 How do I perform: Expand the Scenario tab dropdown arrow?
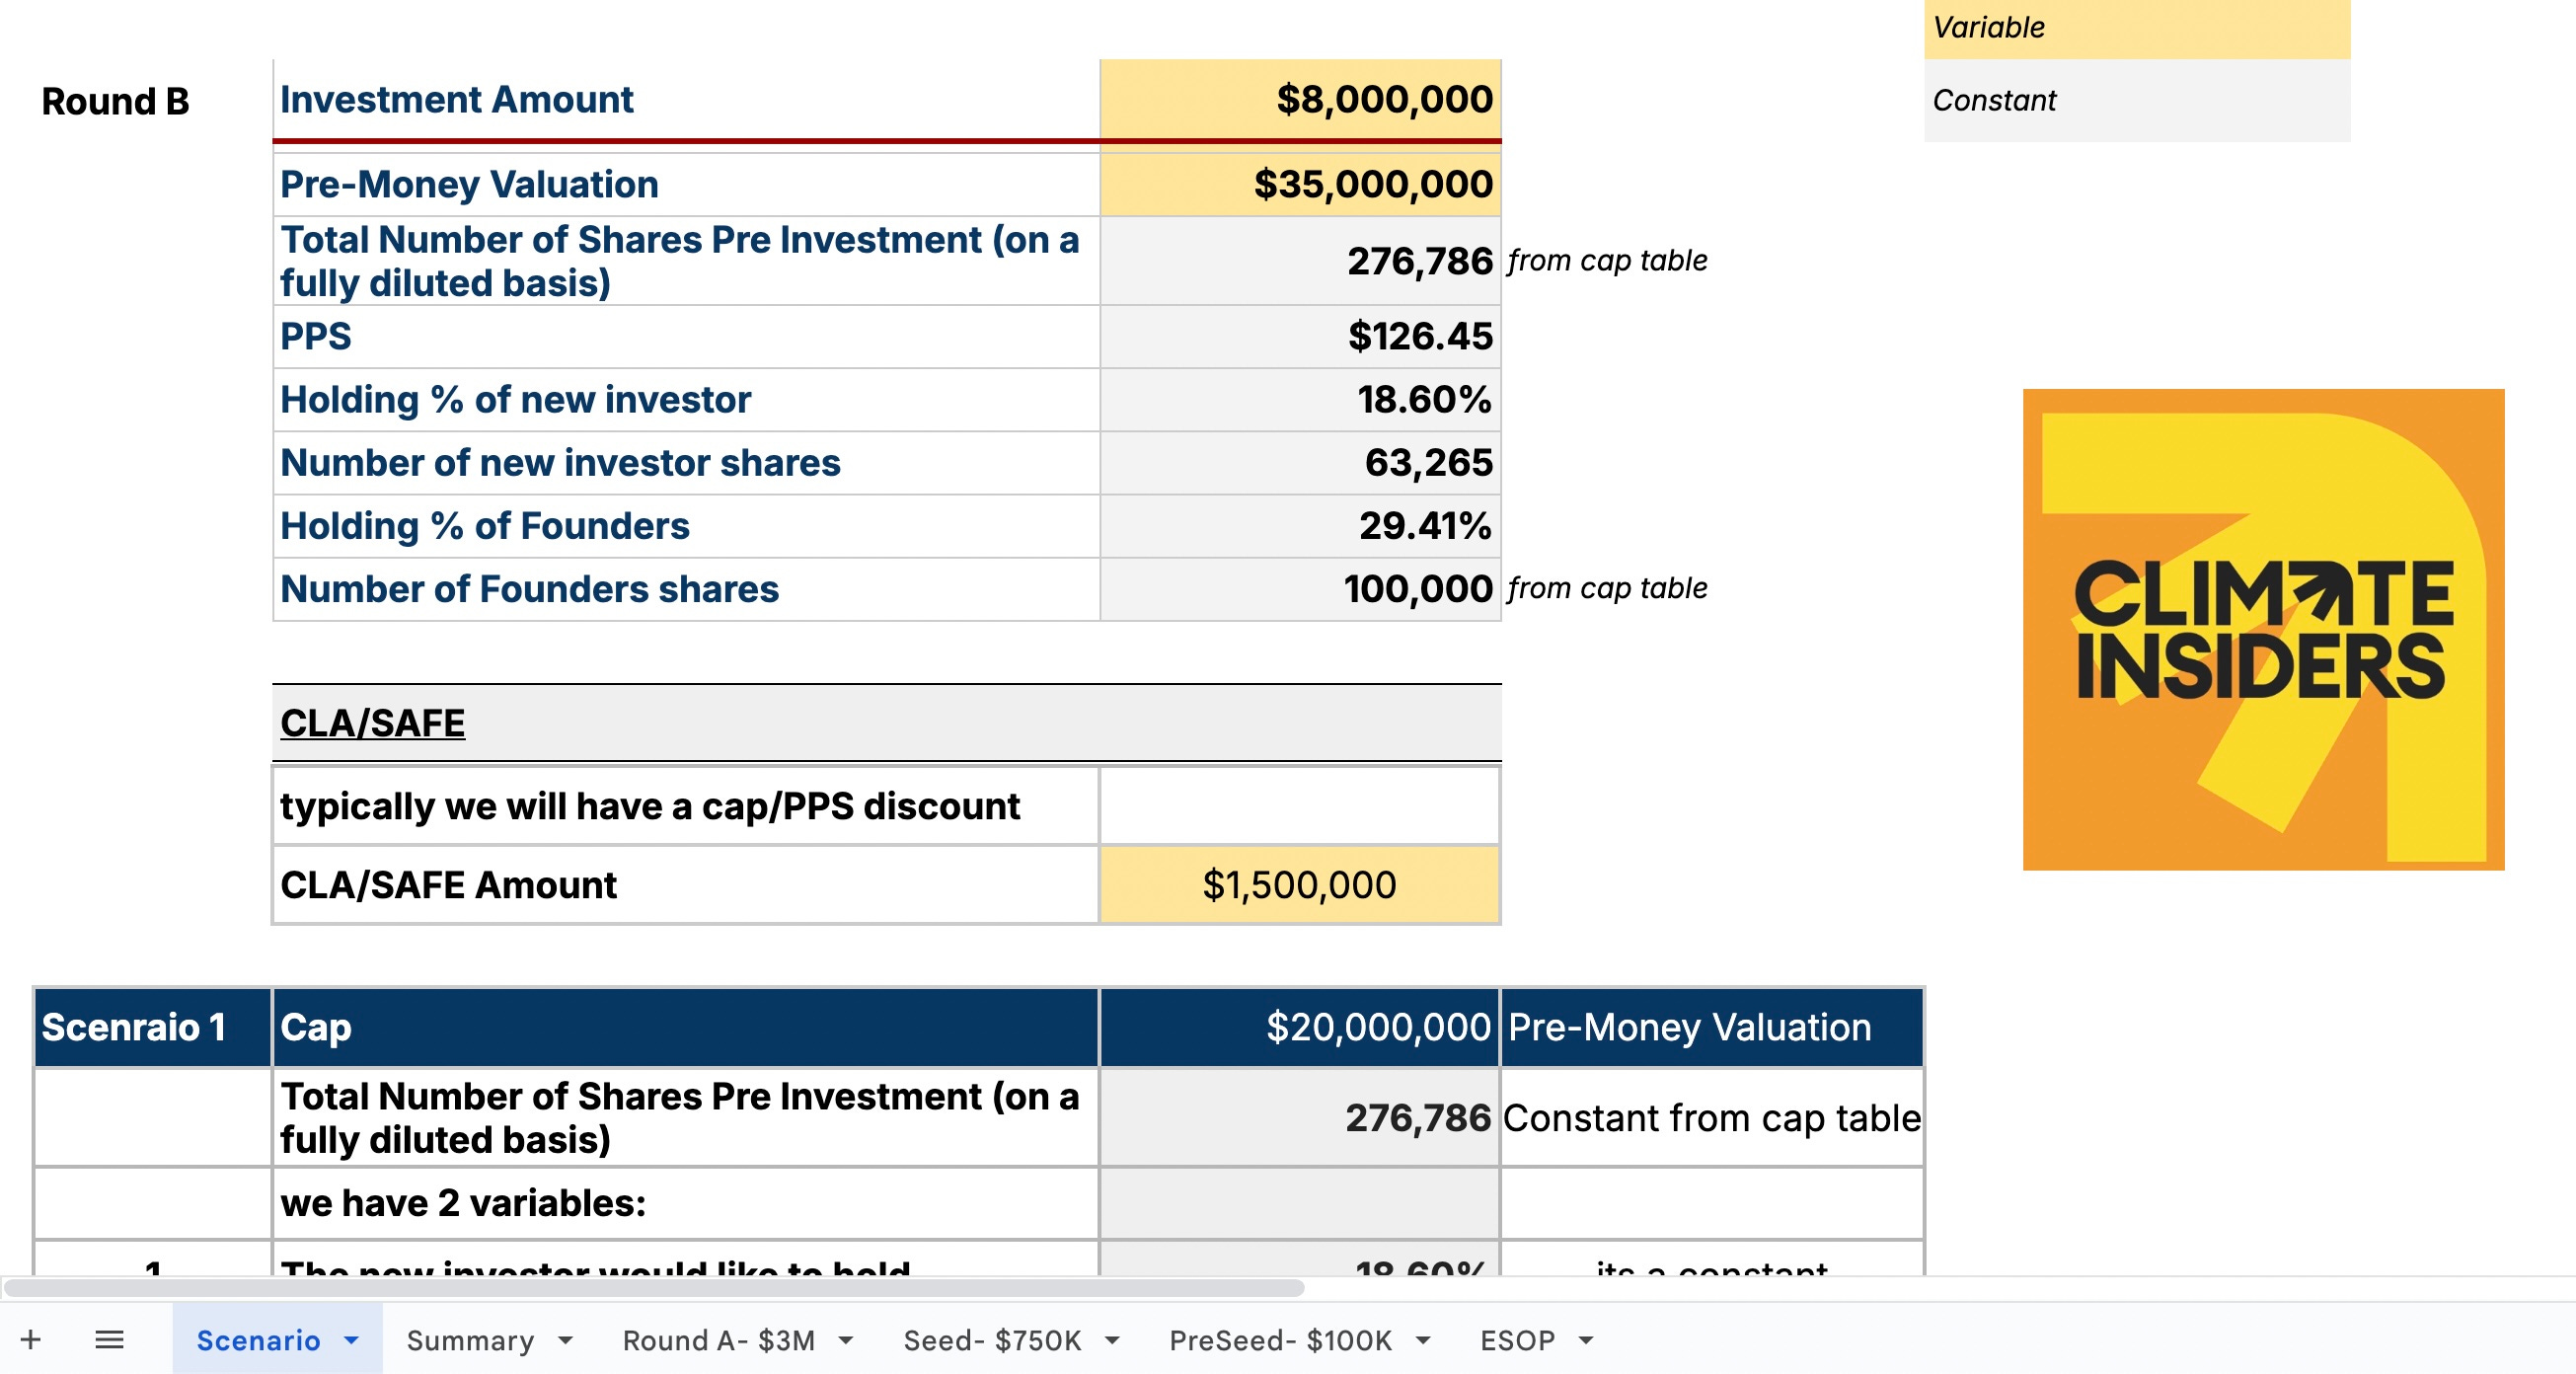[351, 1340]
